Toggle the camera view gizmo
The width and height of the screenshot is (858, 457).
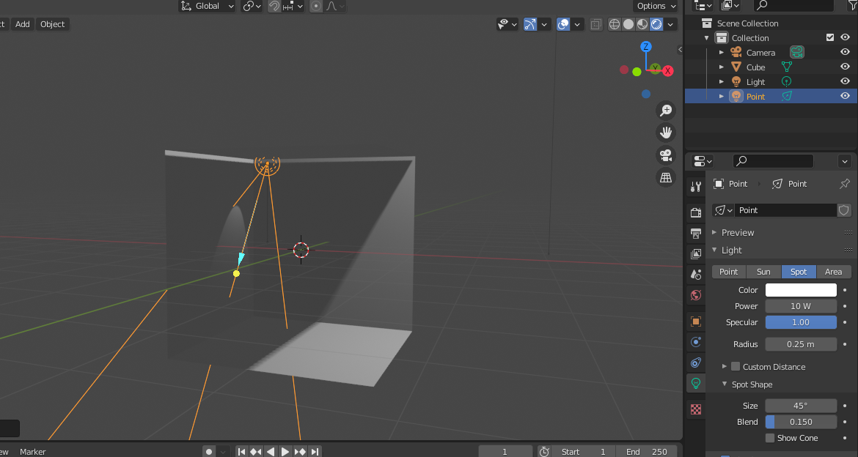click(x=666, y=155)
